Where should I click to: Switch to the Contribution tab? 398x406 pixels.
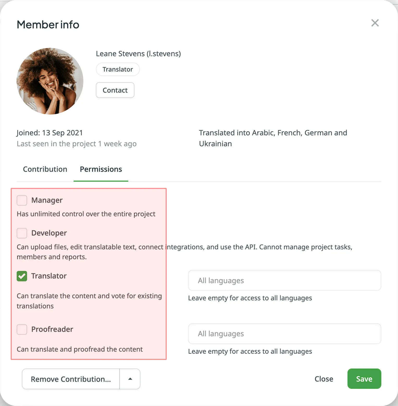(45, 169)
